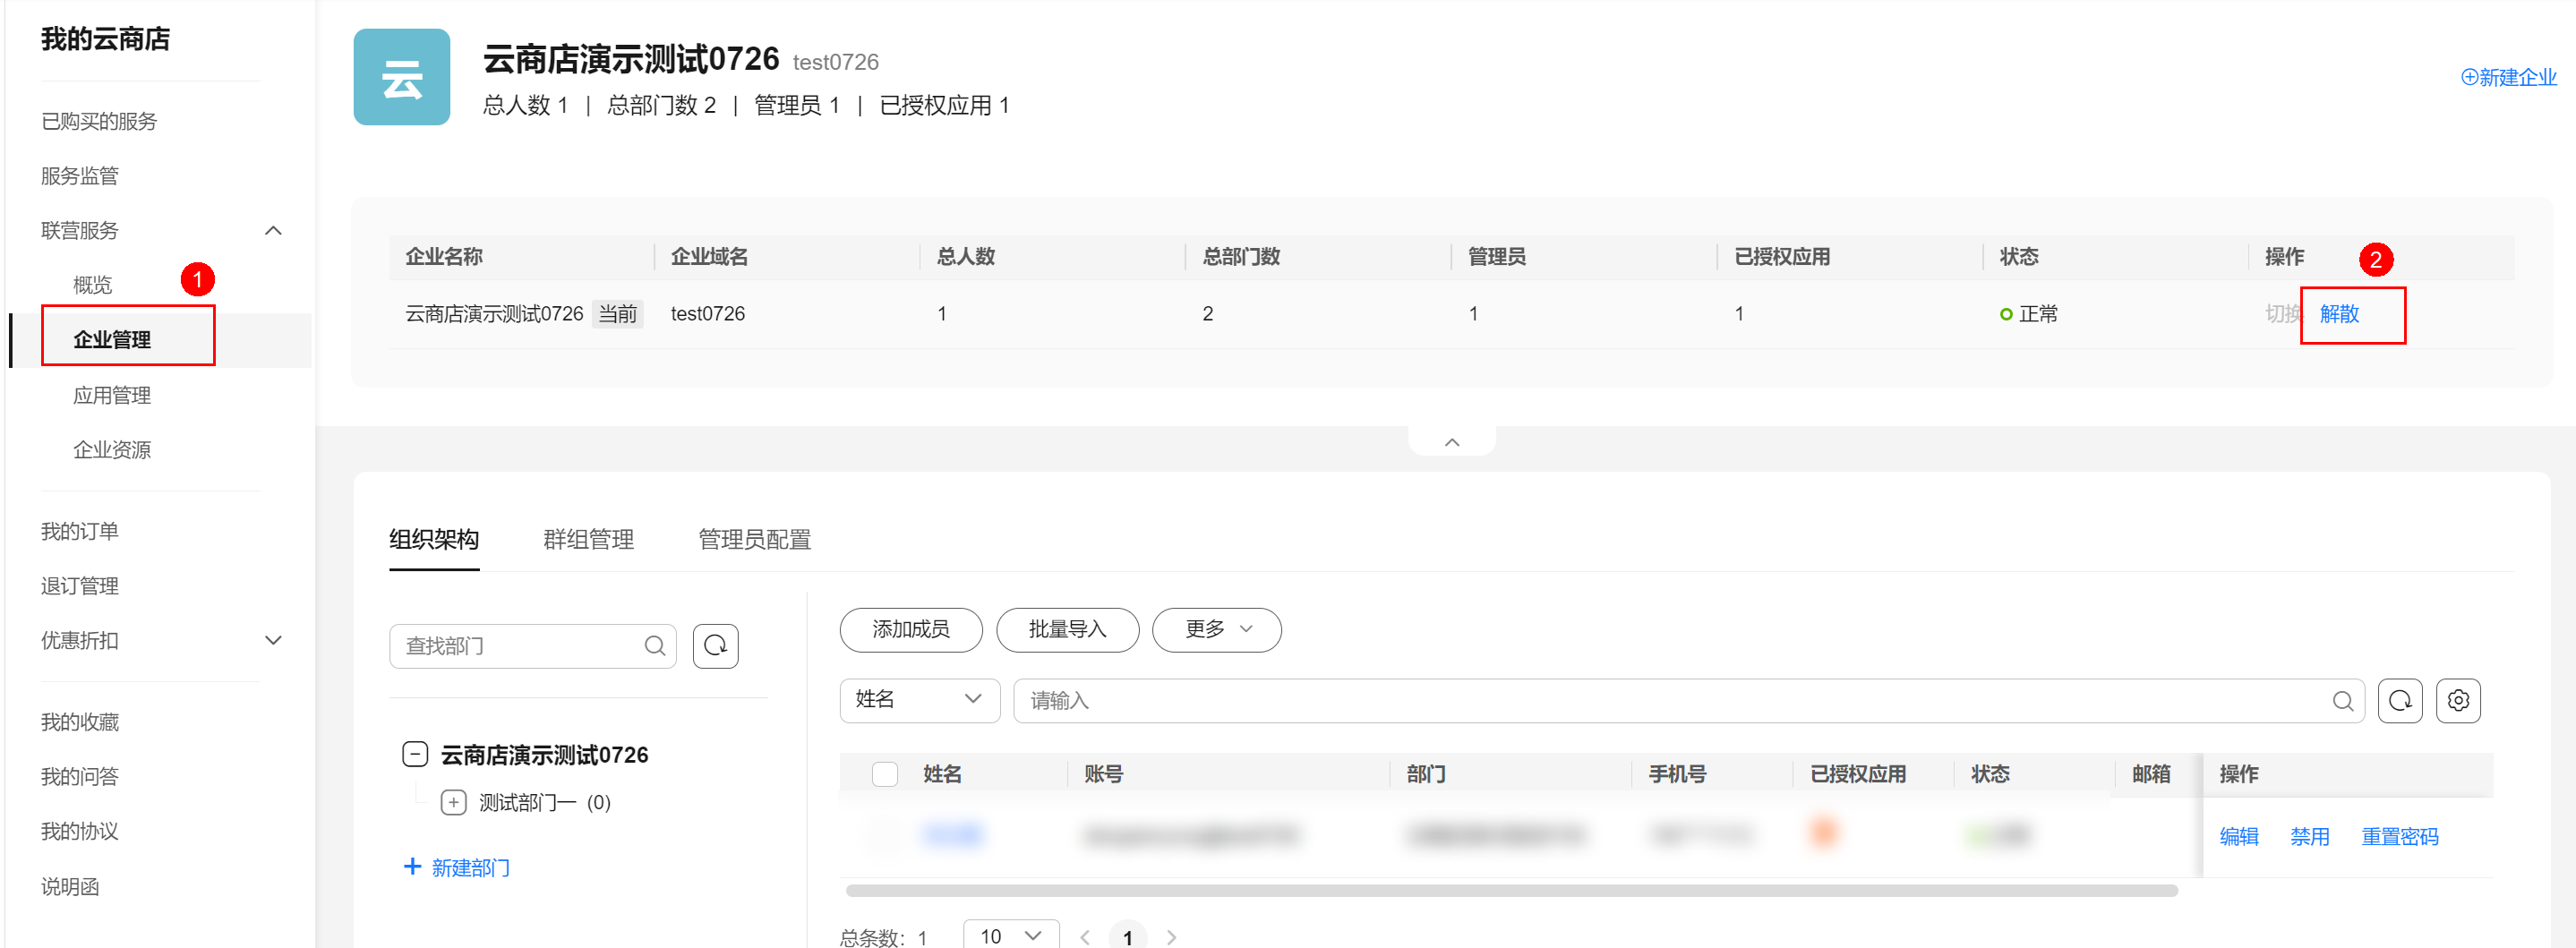This screenshot has width=2576, height=948.
Task: Click the member search magnifier icon
Action: tap(2342, 701)
